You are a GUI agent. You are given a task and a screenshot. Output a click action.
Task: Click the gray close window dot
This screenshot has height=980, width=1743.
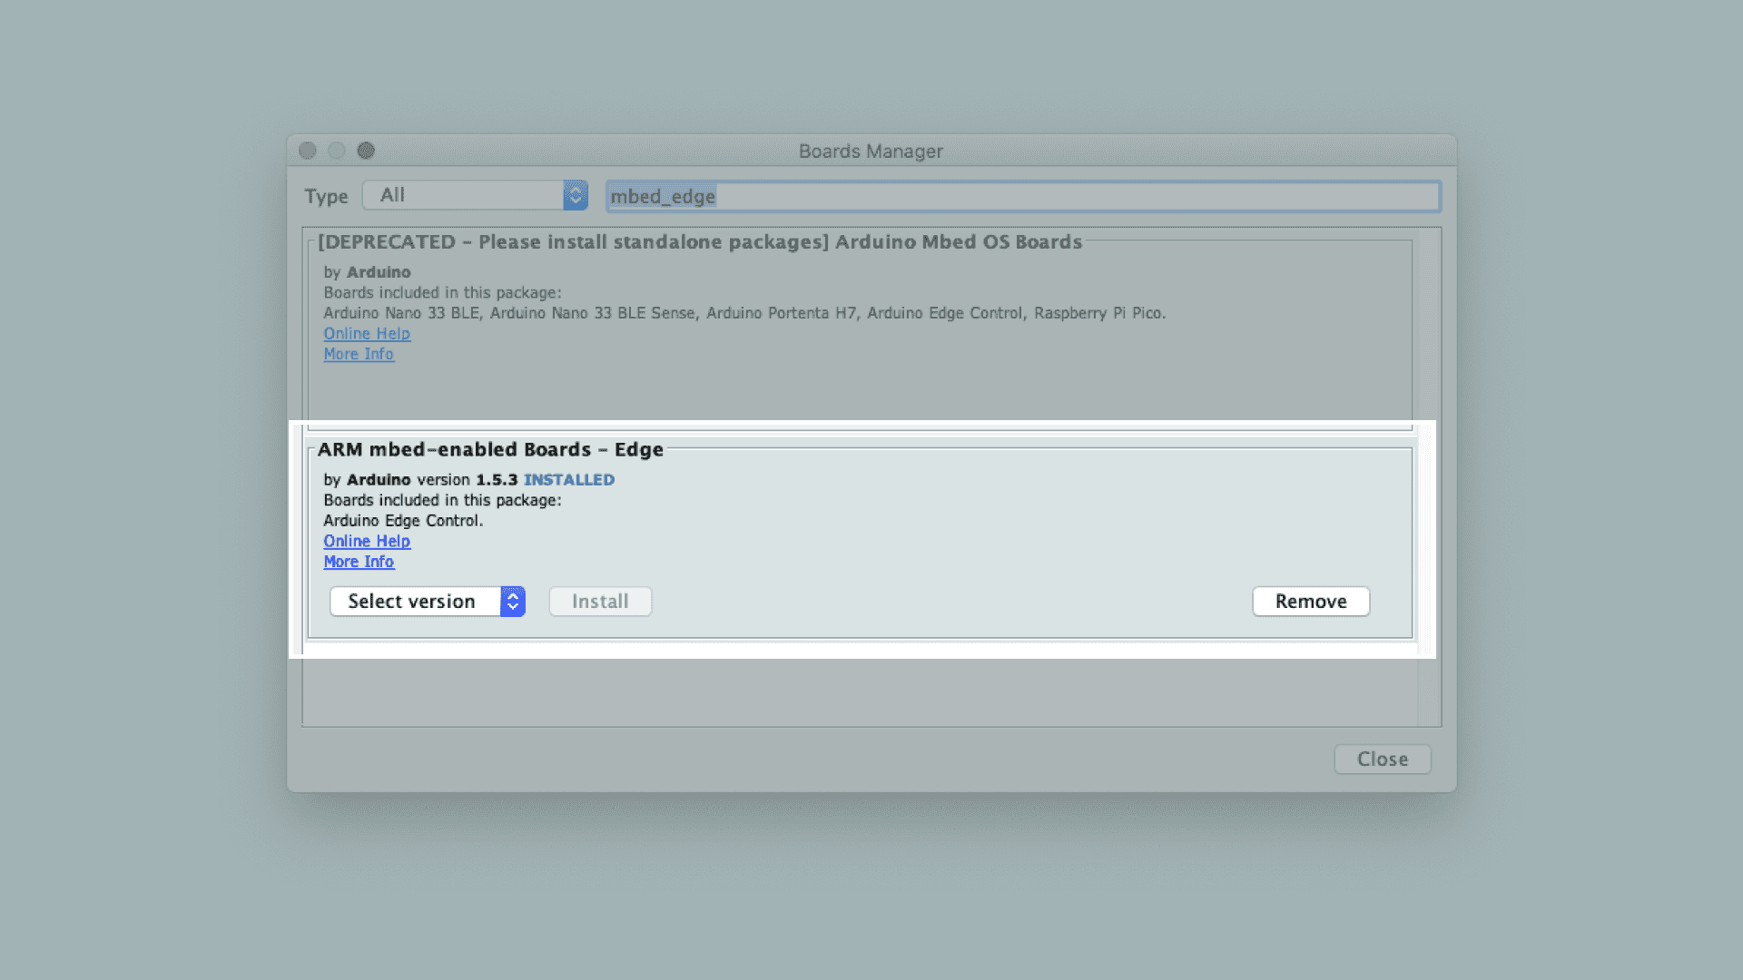(308, 151)
